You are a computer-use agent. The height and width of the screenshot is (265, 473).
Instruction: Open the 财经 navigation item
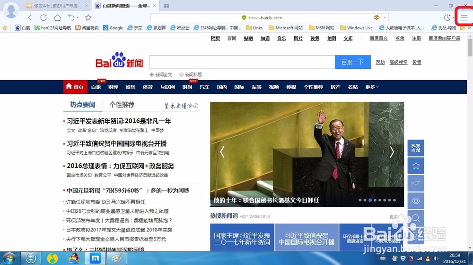113,87
